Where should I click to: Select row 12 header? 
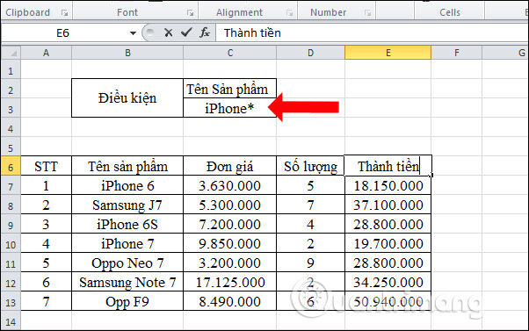tap(11, 283)
